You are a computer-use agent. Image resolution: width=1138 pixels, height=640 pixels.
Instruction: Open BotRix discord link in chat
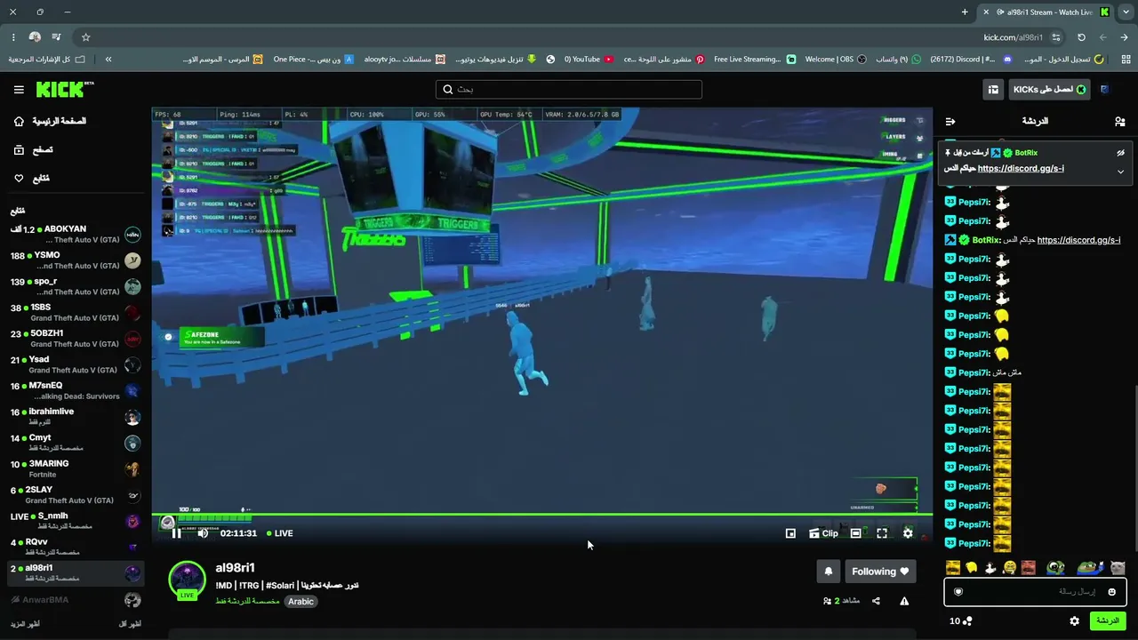[x=1078, y=240]
